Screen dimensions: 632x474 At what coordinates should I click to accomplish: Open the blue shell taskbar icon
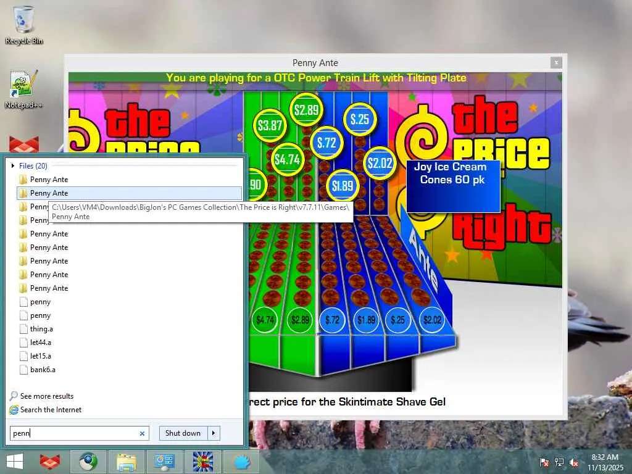[241, 462]
